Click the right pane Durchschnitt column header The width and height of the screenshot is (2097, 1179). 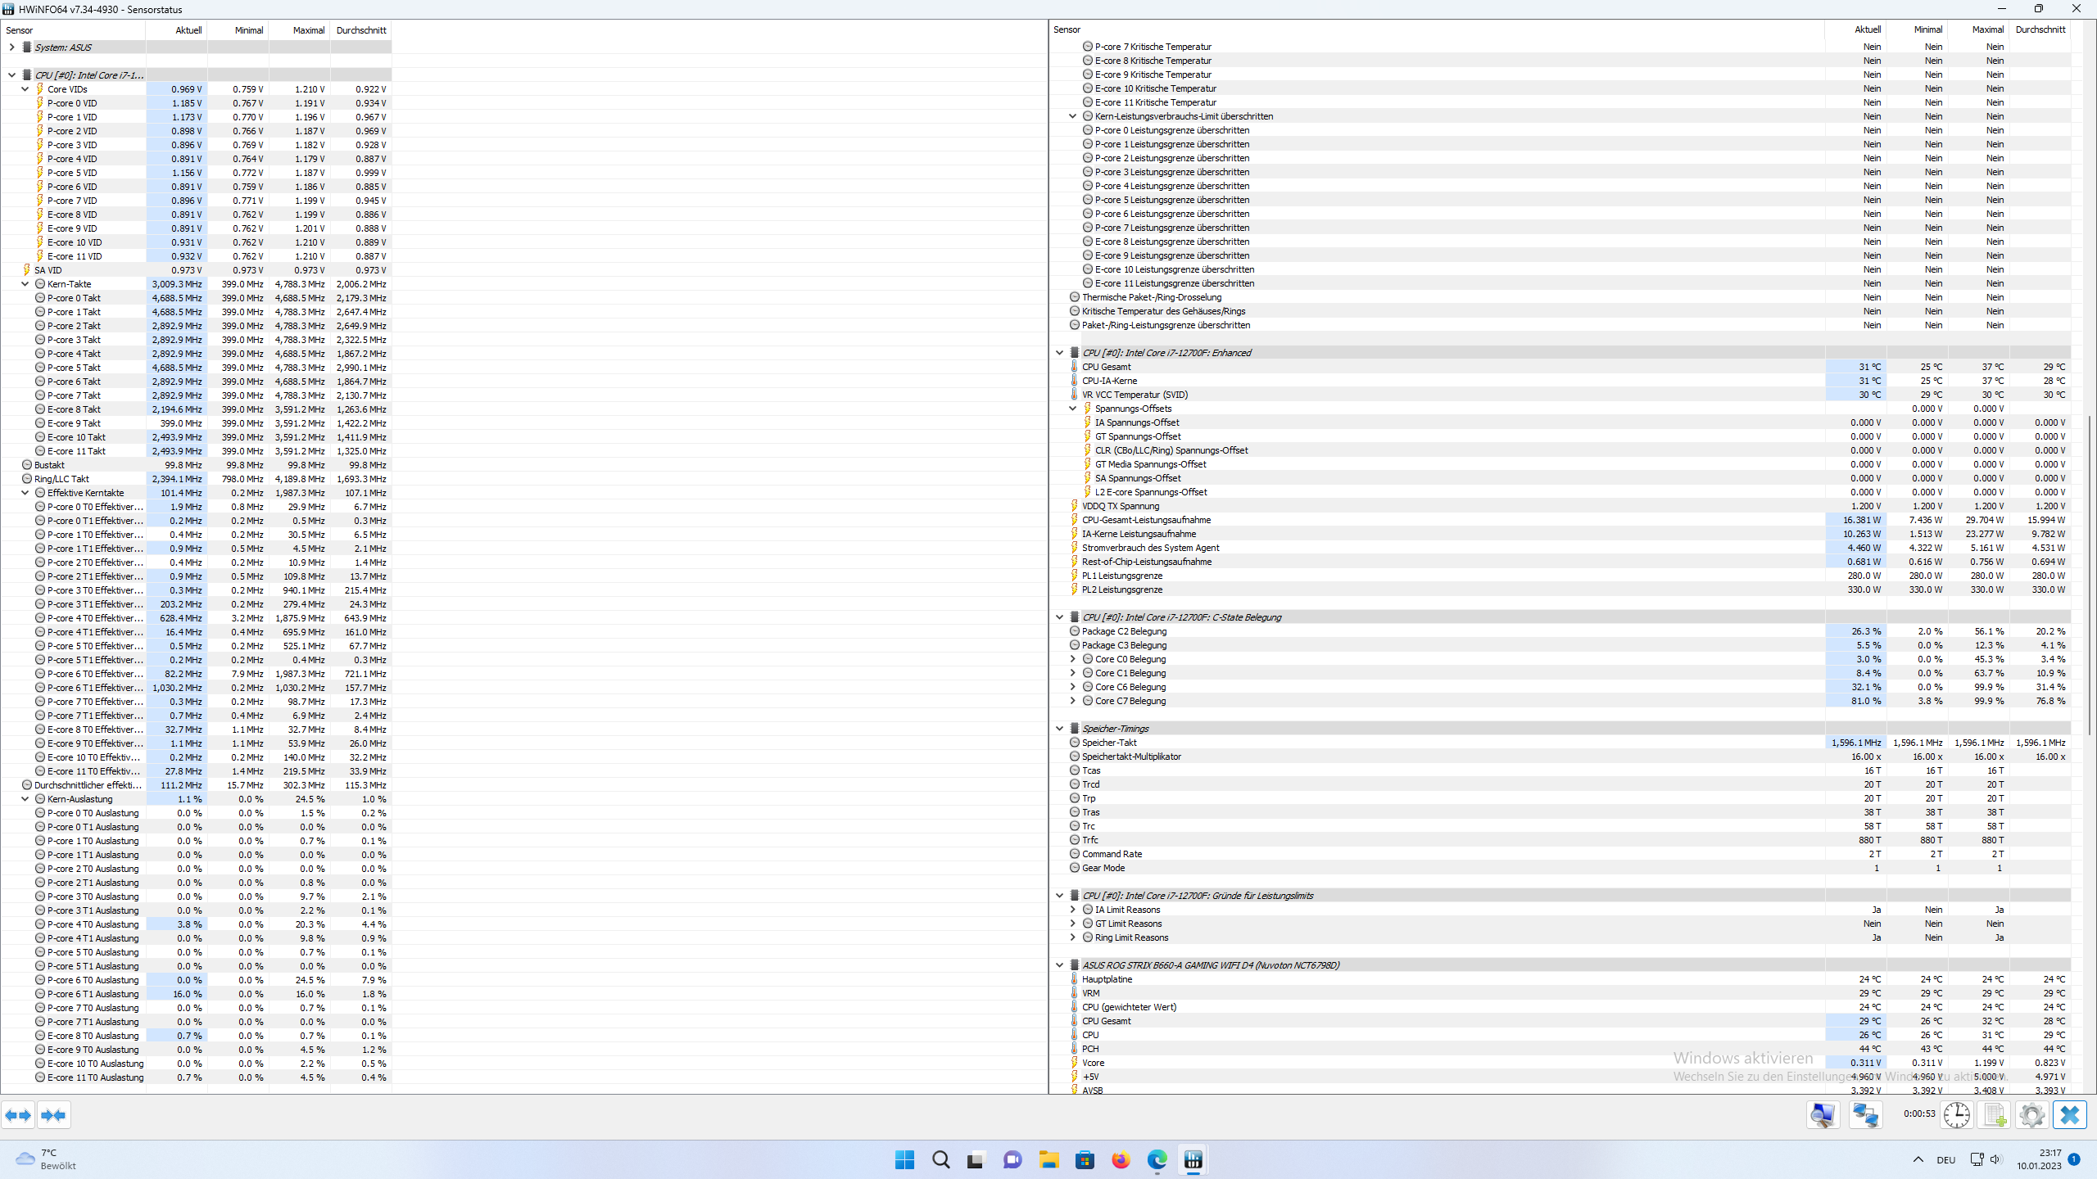coord(2040,29)
